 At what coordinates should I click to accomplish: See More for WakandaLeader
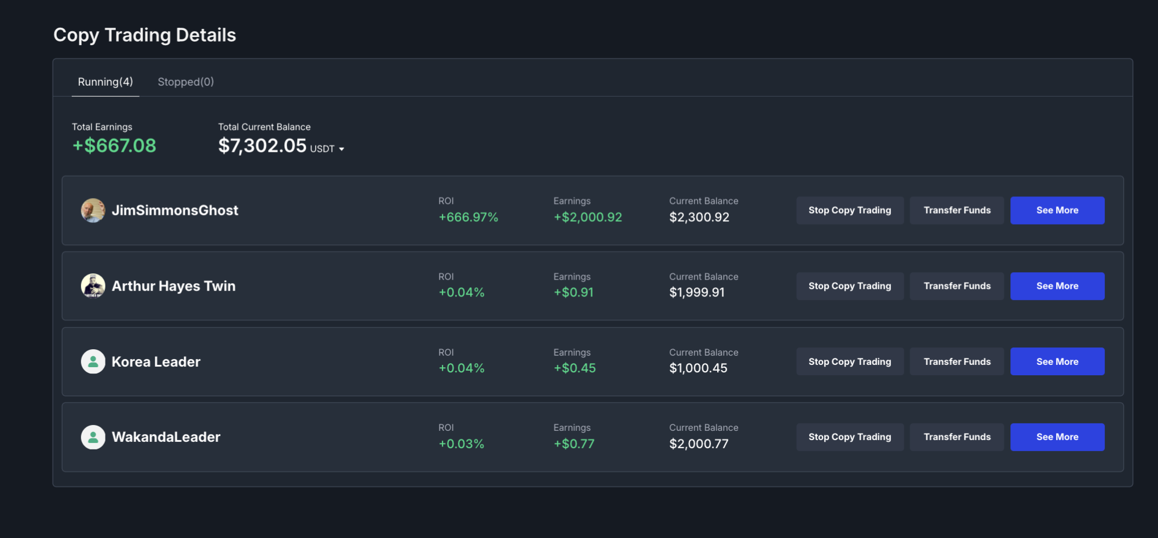pos(1057,437)
